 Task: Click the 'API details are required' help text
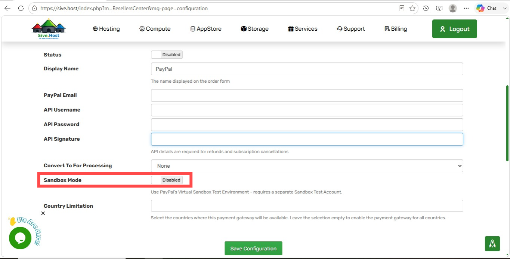220,152
